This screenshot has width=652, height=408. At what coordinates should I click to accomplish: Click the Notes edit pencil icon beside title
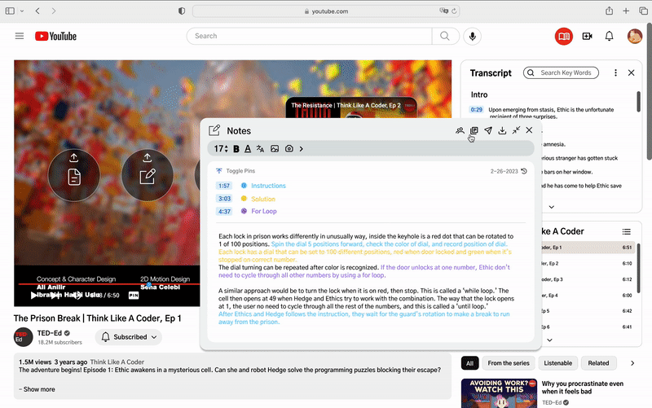(x=214, y=130)
